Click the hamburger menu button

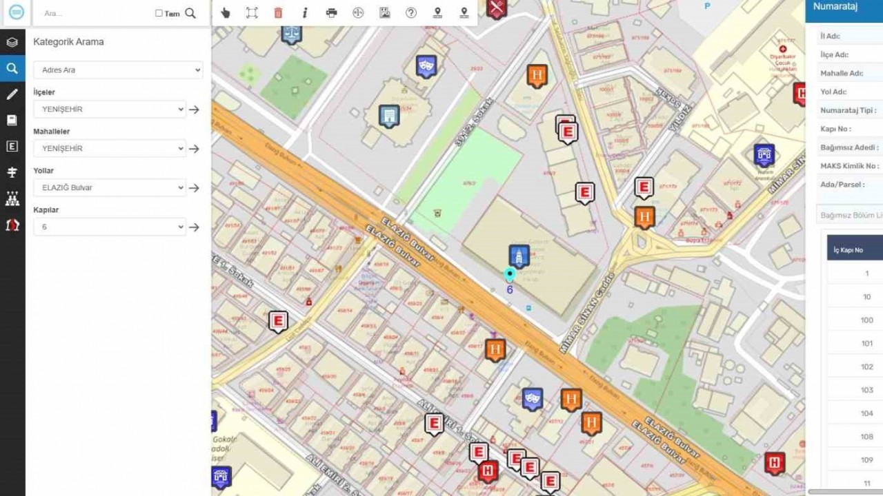(x=16, y=12)
